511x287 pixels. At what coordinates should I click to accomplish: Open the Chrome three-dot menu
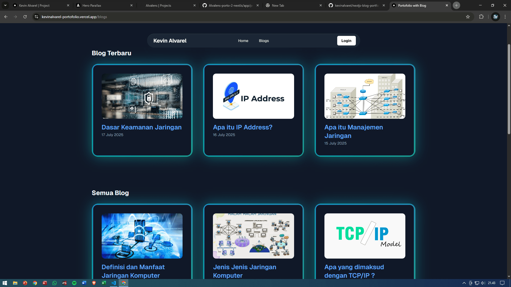(x=505, y=17)
